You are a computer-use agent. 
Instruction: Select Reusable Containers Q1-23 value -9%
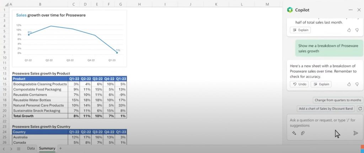click(121, 95)
